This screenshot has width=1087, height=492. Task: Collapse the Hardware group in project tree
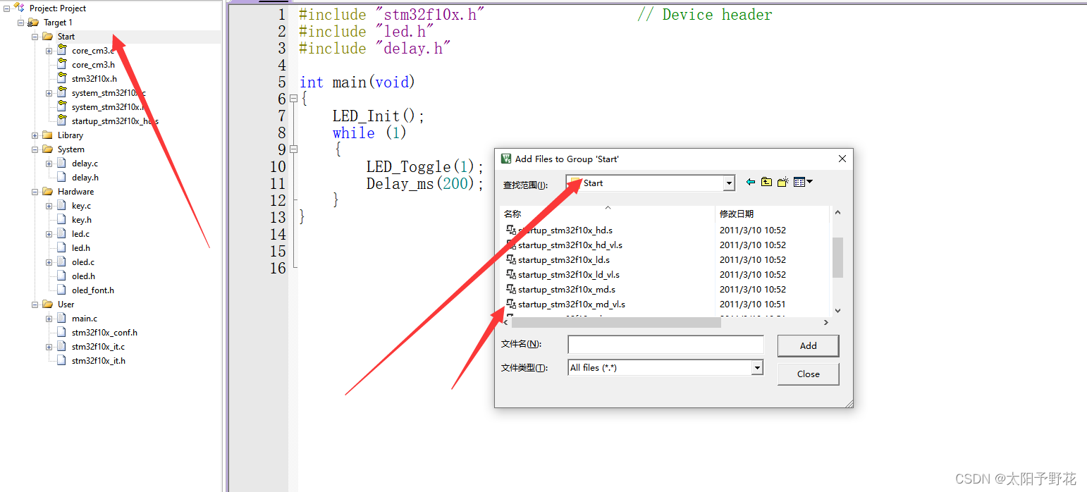click(x=35, y=192)
